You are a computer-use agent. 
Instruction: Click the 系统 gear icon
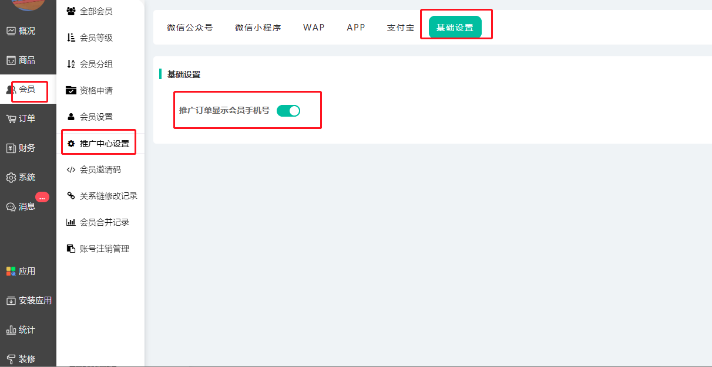coord(11,178)
